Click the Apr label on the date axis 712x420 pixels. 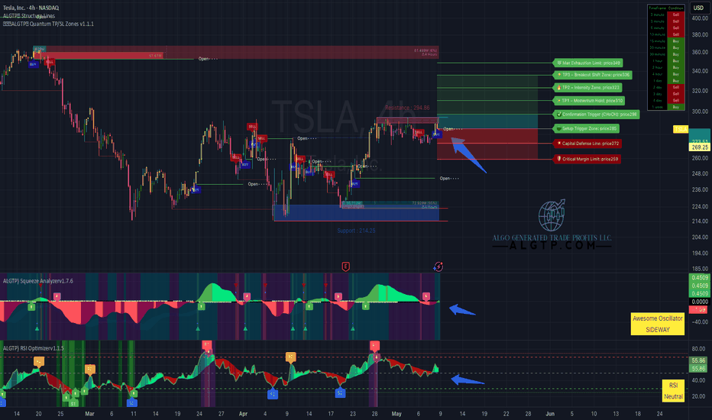click(x=243, y=414)
